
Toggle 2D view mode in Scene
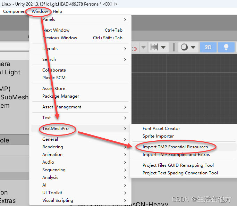pos(208,47)
